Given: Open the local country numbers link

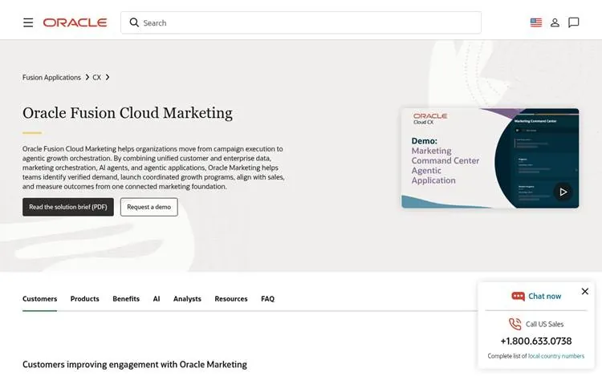Looking at the screenshot, I should [556, 356].
